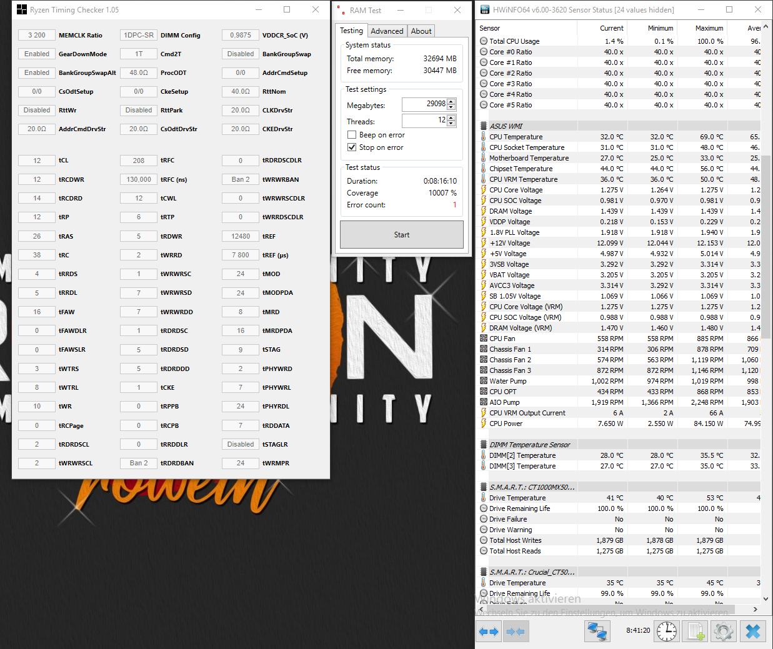This screenshot has height=649, width=773.
Task: Click the thermometer icon beside CPU Temperature
Action: (x=483, y=137)
